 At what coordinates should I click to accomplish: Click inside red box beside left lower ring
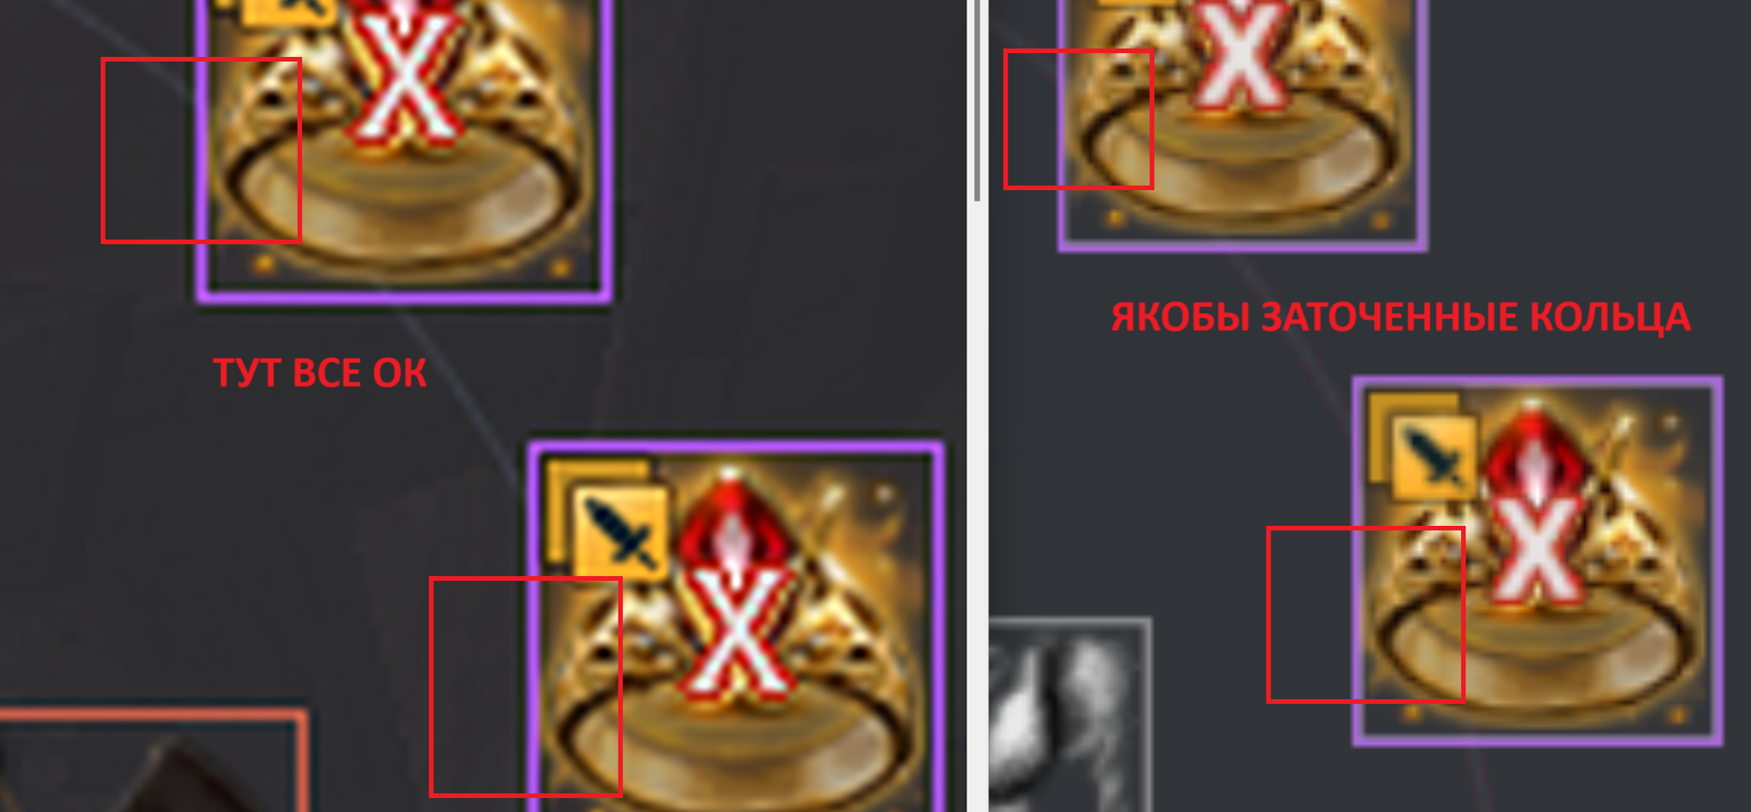tap(525, 686)
